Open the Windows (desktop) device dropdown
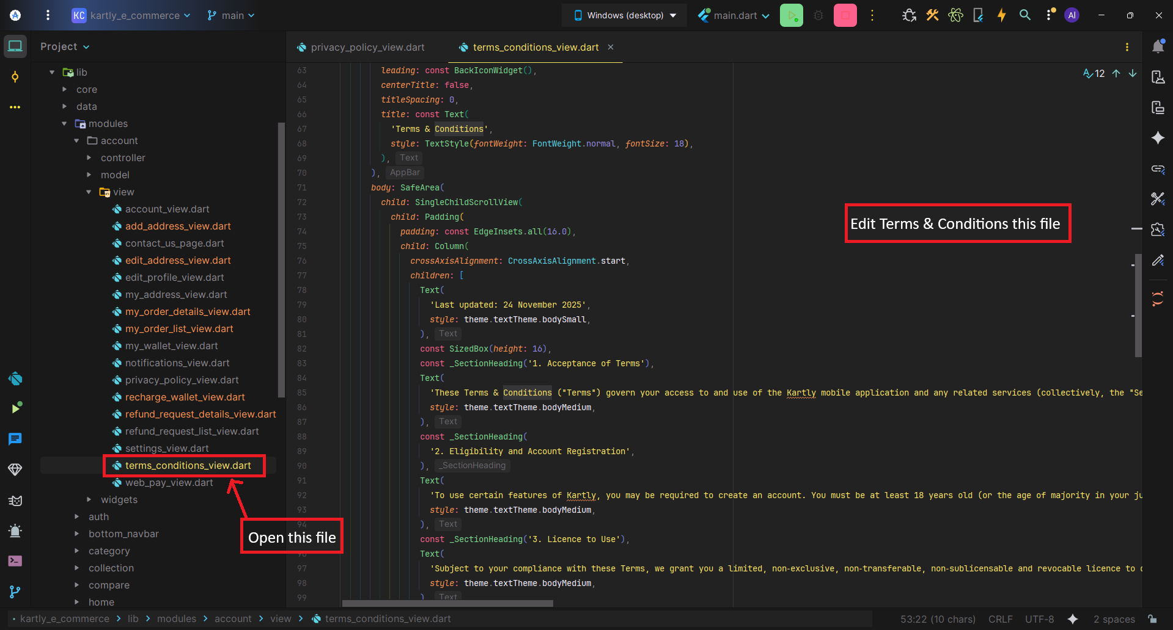The image size is (1173, 630). pyautogui.click(x=625, y=15)
